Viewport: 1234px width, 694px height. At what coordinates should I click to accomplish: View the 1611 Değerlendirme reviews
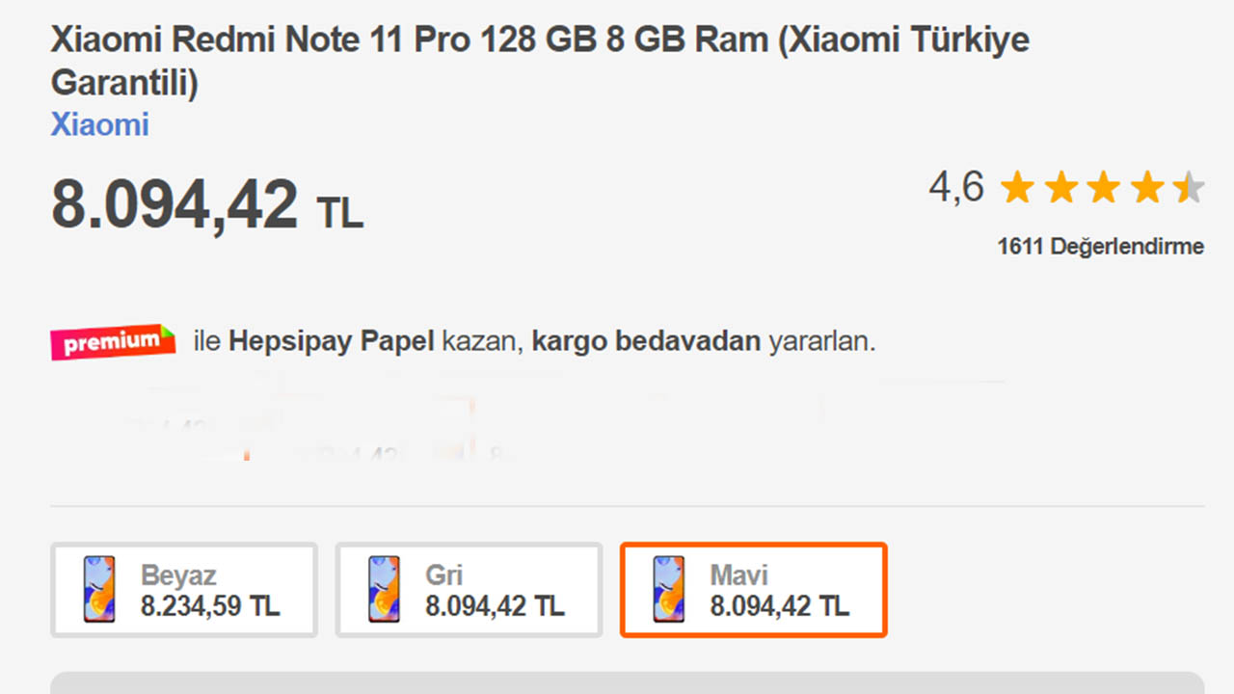(1101, 247)
